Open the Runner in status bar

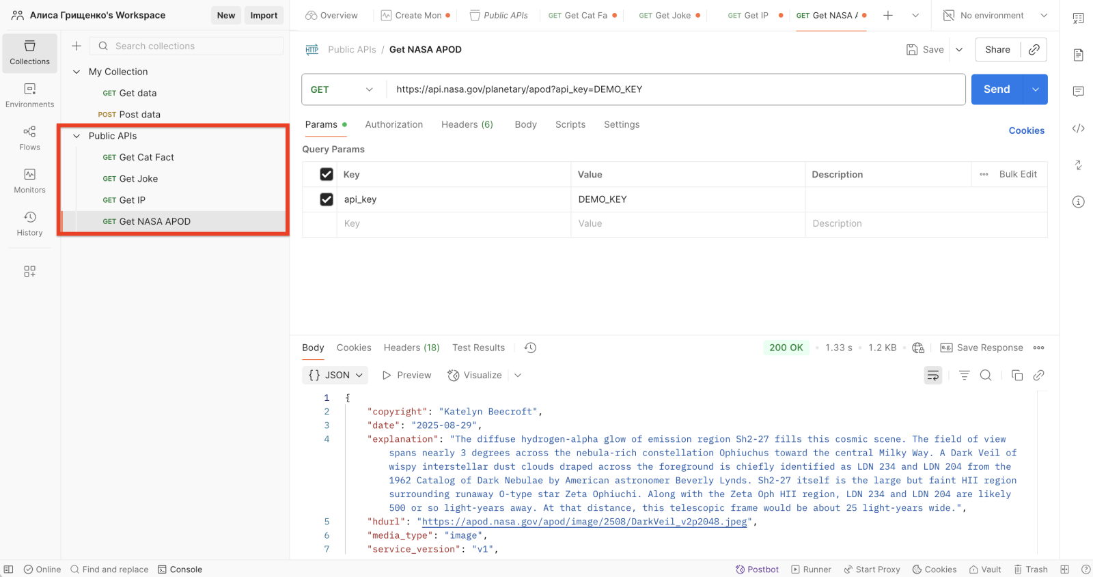811,569
